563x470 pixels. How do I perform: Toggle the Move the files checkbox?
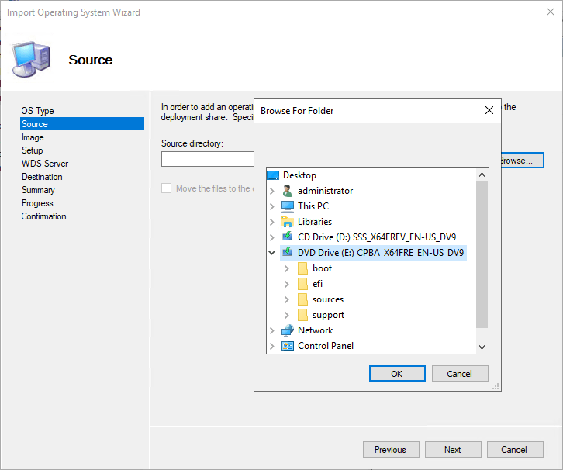click(x=166, y=188)
